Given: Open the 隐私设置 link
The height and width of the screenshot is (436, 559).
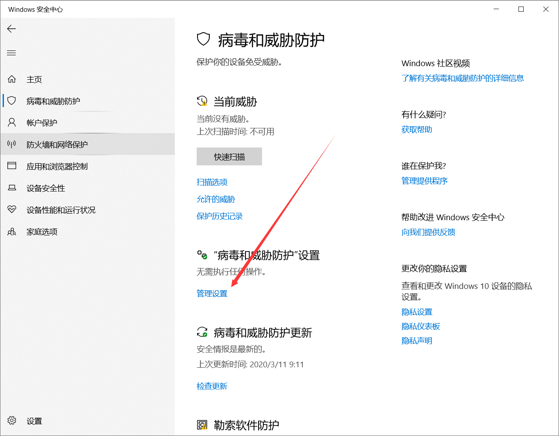Looking at the screenshot, I should 417,312.
